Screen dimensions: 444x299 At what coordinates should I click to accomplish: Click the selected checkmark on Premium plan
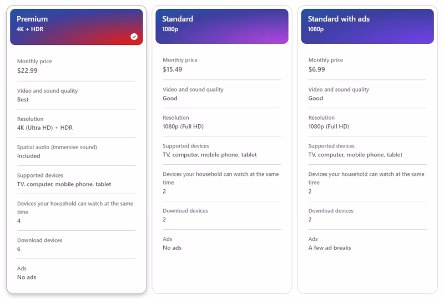[134, 37]
